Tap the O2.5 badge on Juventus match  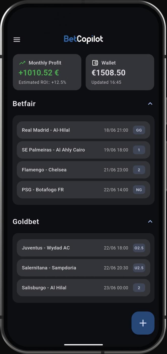coord(139,248)
